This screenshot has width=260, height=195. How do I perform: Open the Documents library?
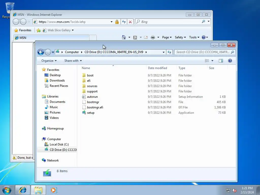click(x=57, y=102)
